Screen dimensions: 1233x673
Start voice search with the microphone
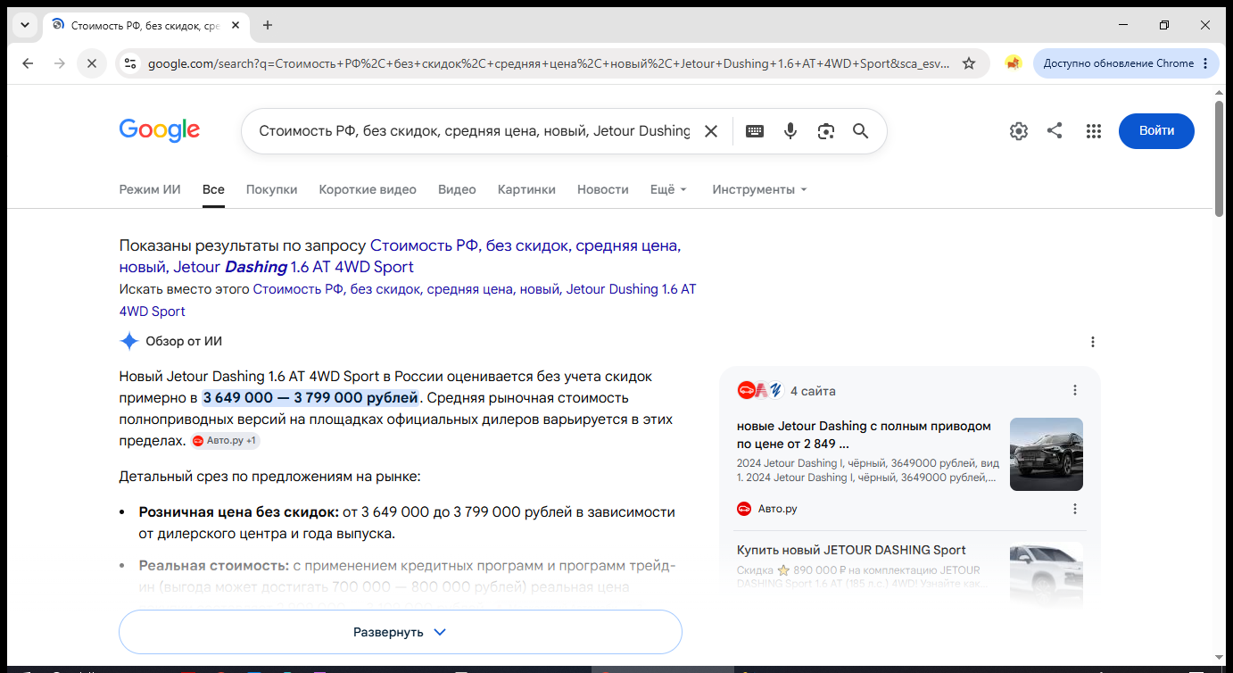click(790, 131)
